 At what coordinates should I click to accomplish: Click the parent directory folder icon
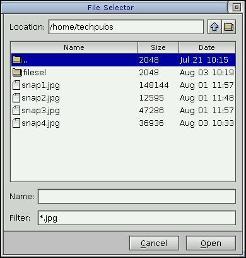pos(17,60)
